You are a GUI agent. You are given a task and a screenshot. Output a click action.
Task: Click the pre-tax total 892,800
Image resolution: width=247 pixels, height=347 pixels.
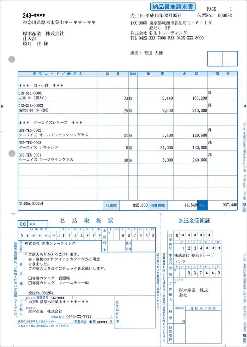[140, 205]
